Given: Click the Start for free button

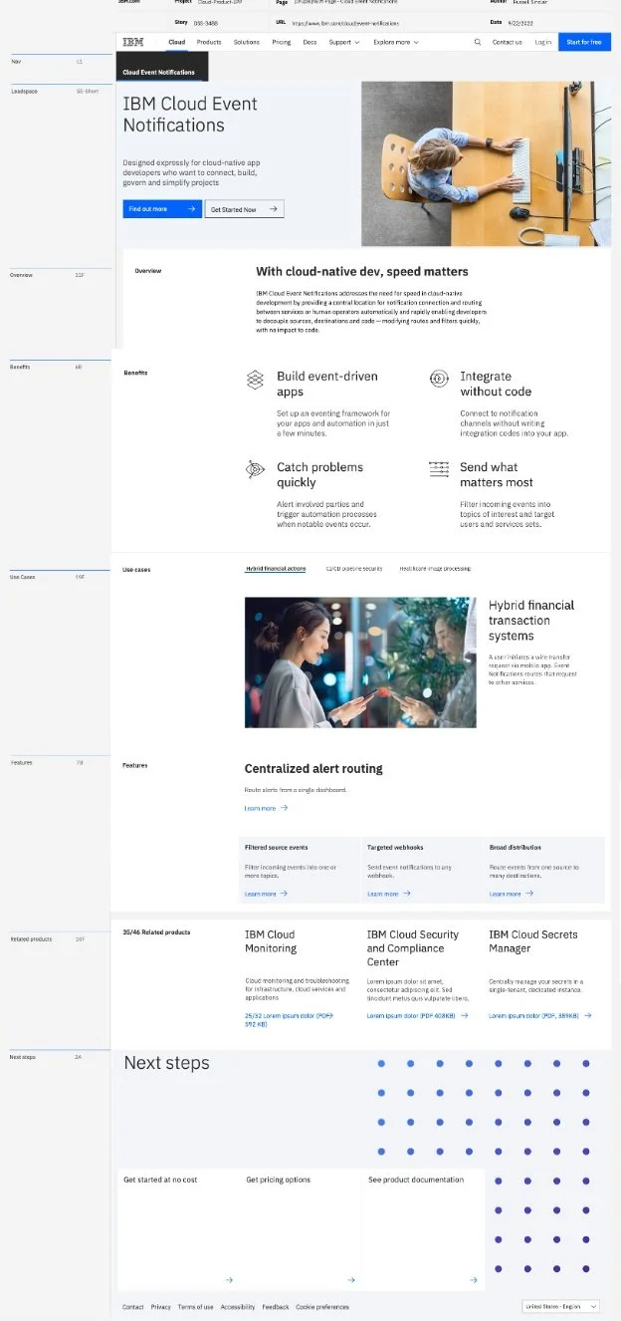Looking at the screenshot, I should tap(584, 42).
